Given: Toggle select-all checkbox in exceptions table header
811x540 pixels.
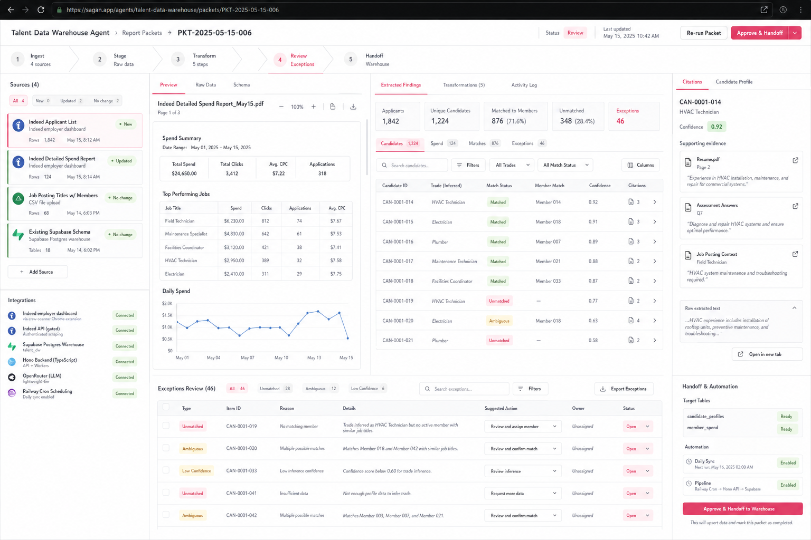Looking at the screenshot, I should [166, 407].
